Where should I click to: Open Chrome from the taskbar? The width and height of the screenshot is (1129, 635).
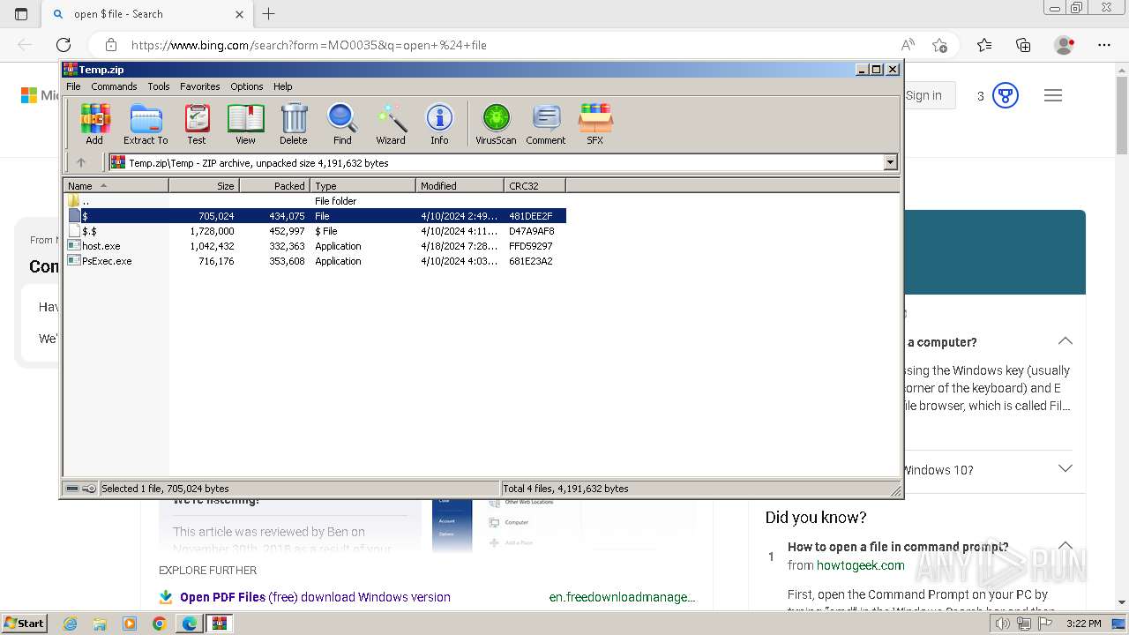pyautogui.click(x=160, y=624)
